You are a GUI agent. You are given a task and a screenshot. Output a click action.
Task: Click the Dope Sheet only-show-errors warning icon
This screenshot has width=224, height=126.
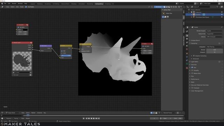tap(156, 113)
